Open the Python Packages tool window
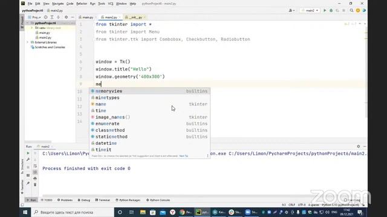 [x=128, y=200]
